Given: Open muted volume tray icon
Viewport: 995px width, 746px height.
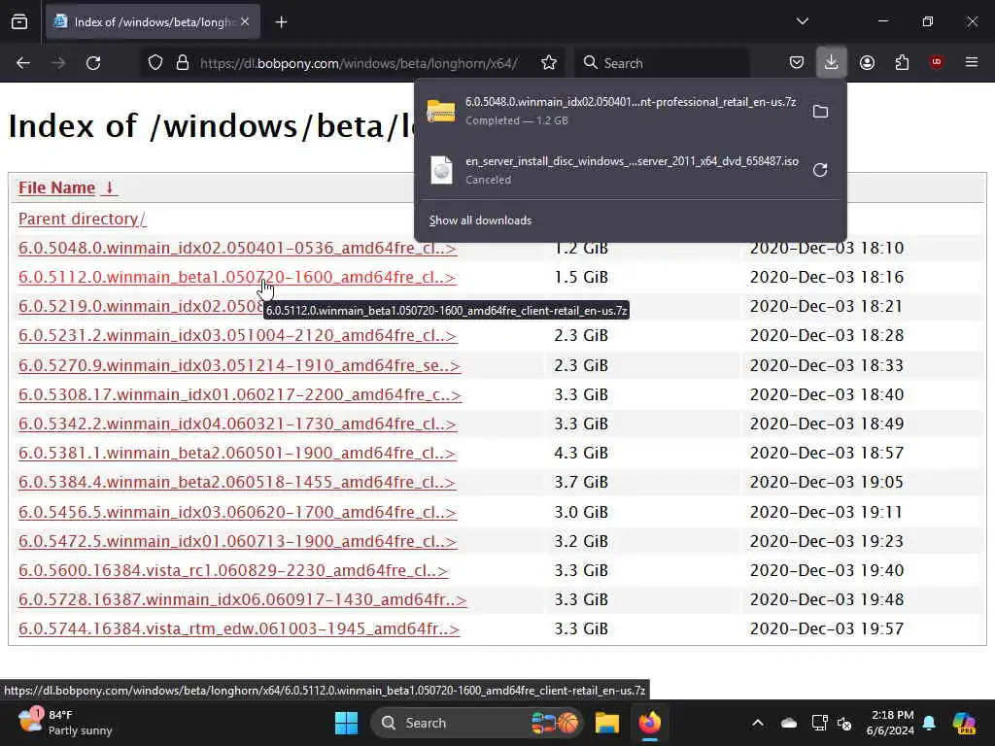Looking at the screenshot, I should 844,723.
